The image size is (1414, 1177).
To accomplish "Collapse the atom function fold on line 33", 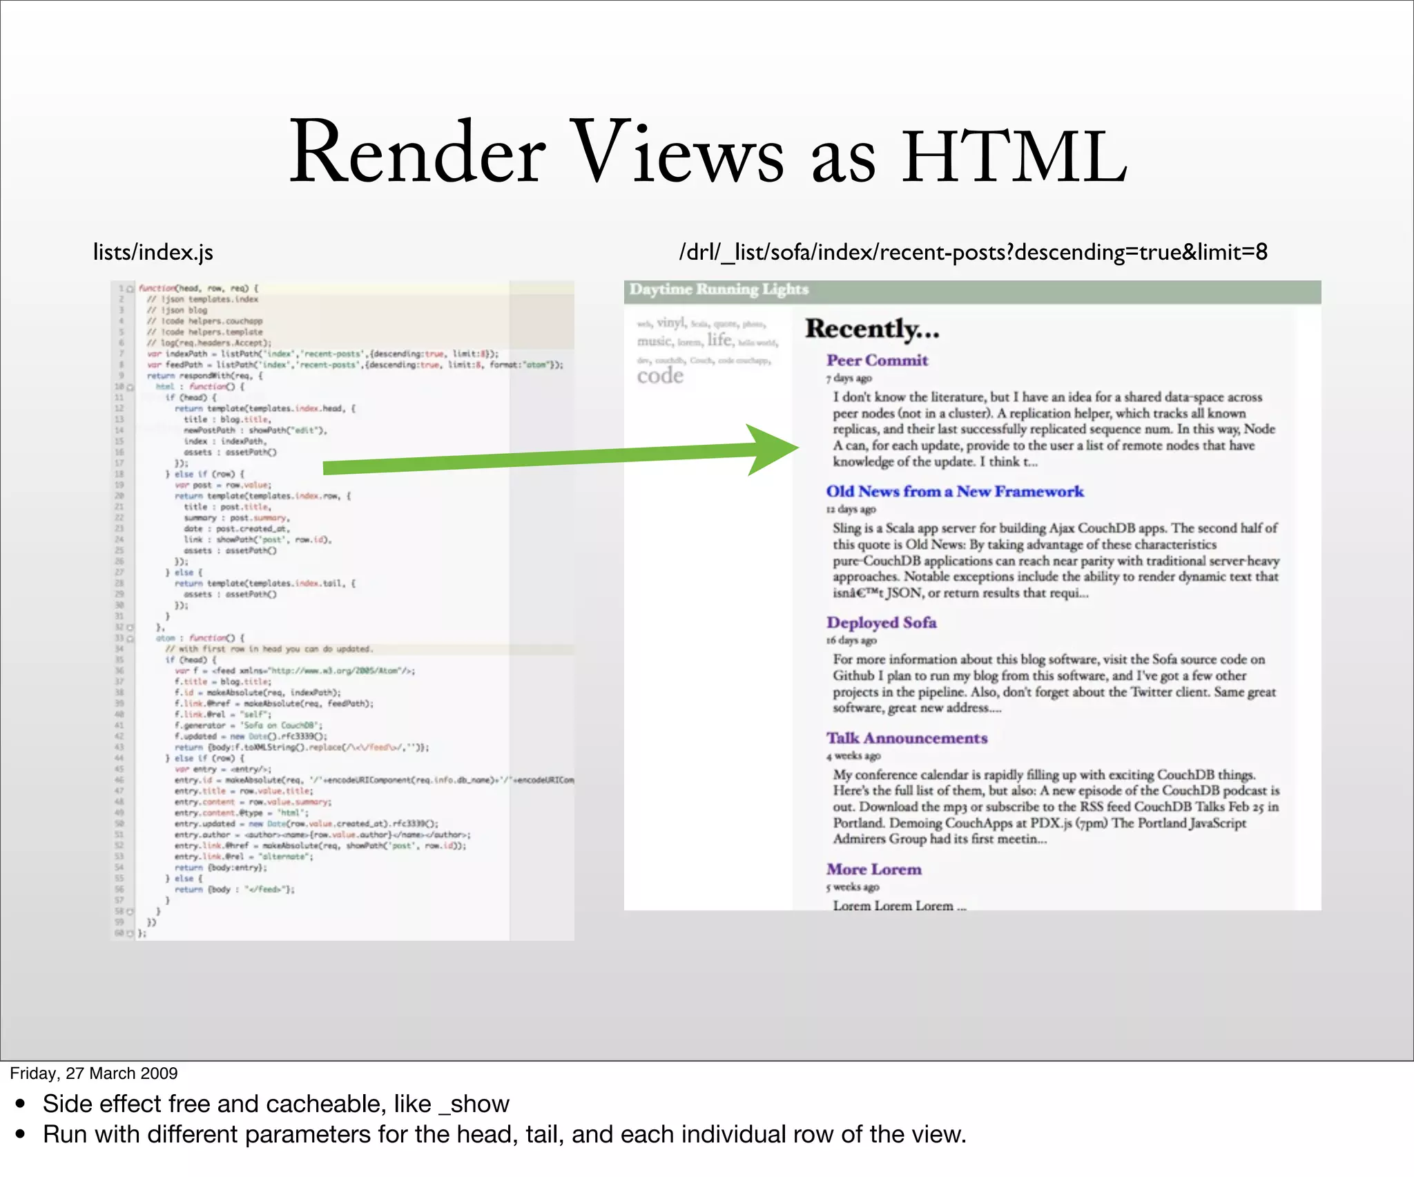I will (x=130, y=638).
